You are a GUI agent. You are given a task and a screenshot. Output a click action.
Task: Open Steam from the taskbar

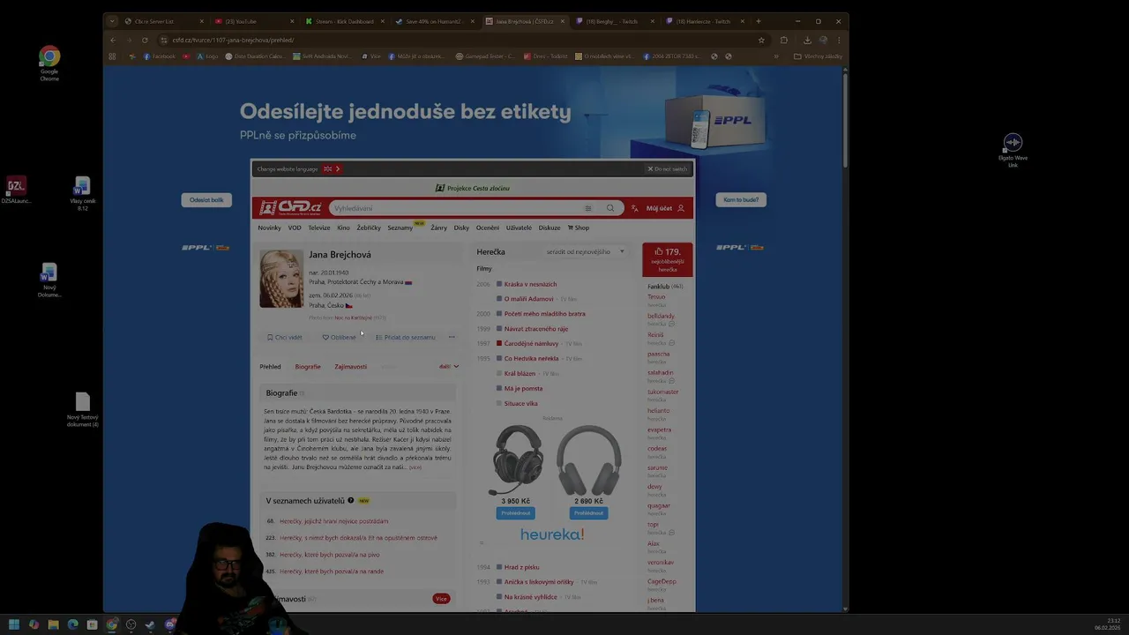[150, 624]
